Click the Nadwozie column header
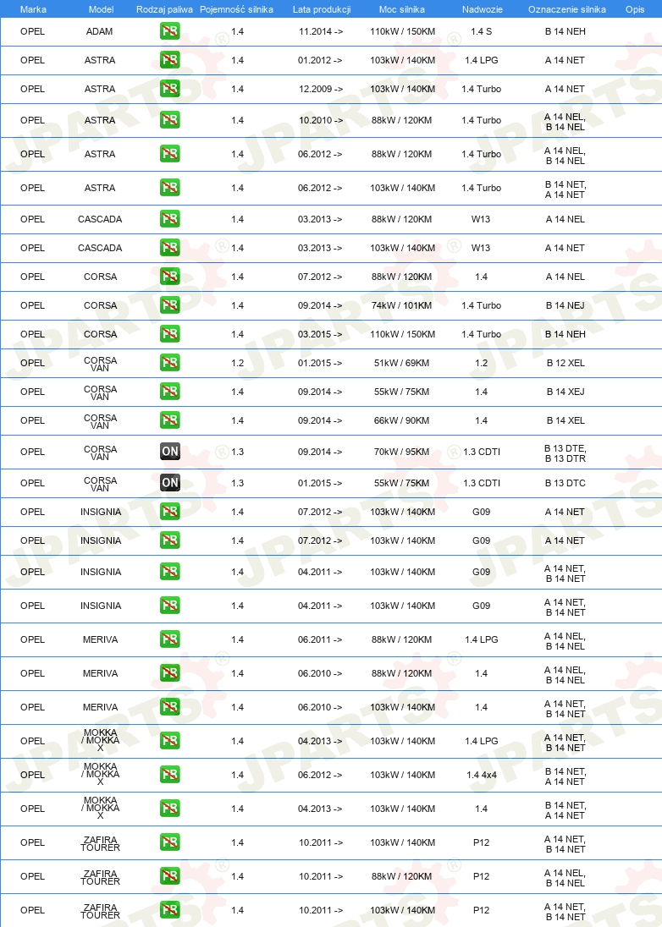 click(483, 9)
